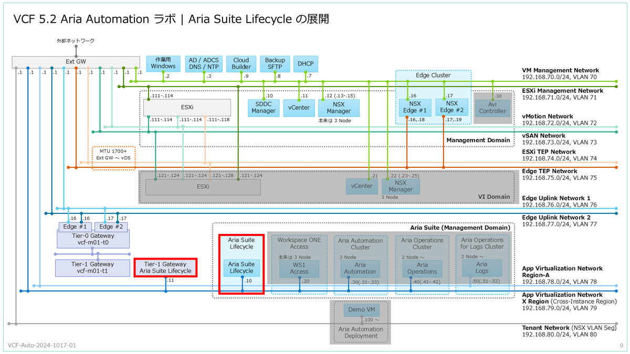Click the 'ESXi Management Network' label
This screenshot has width=630, height=354.
pos(562,91)
